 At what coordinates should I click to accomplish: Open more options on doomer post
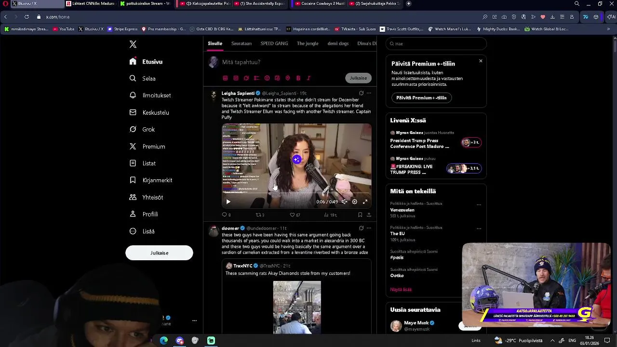tap(369, 228)
